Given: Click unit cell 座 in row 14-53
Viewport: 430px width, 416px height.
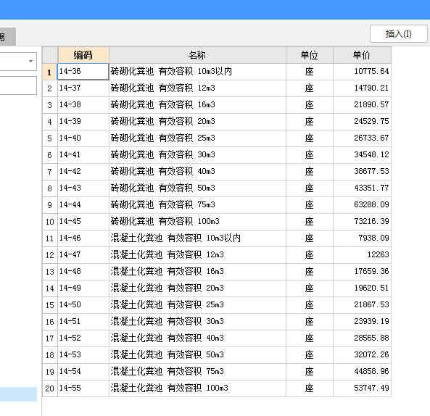Looking at the screenshot, I should coord(310,355).
